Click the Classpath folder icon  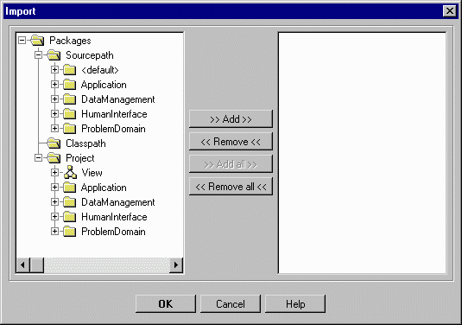pos(54,143)
